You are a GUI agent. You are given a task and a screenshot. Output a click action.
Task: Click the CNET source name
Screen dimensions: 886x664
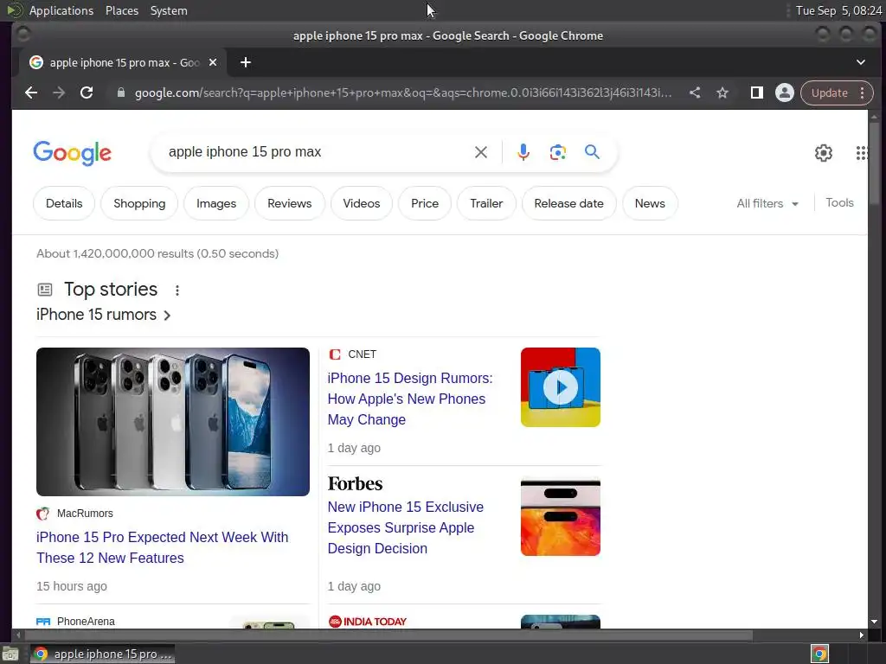click(362, 354)
